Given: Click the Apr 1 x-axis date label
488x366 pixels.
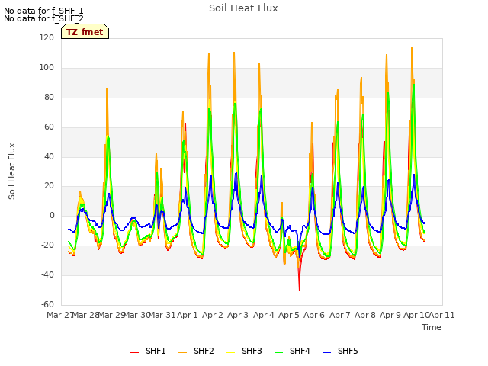Looking at the screenshot, I should click(188, 315).
